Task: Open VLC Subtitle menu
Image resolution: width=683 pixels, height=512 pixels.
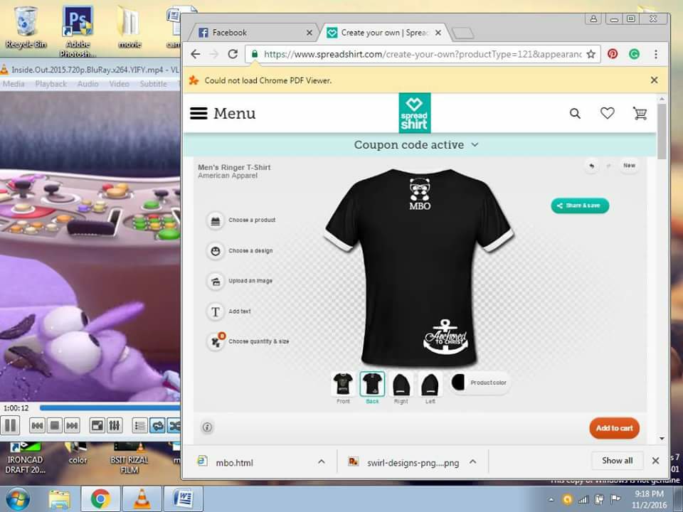Action: (x=154, y=84)
